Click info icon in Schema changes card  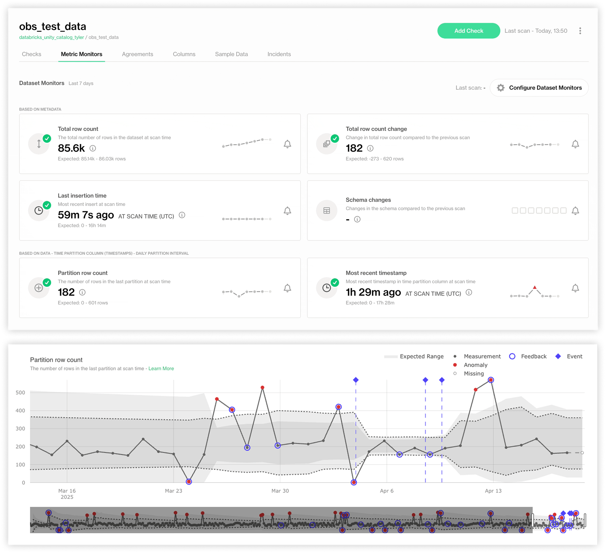(357, 219)
